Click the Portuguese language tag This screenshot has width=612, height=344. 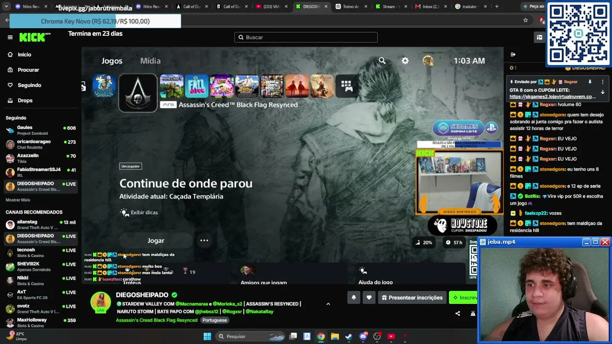pyautogui.click(x=214, y=320)
